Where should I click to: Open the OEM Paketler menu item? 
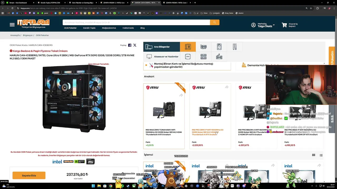click(x=70, y=28)
